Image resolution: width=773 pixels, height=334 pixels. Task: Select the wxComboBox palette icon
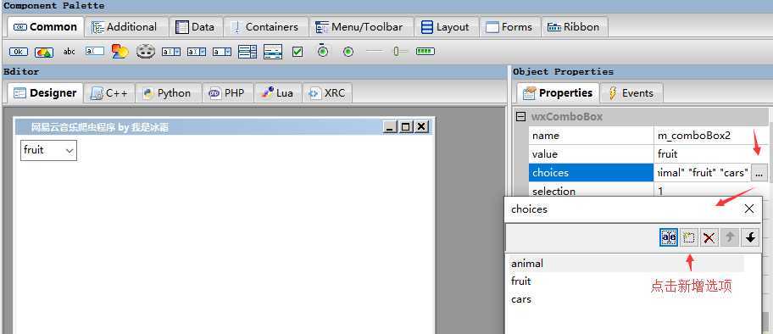(x=171, y=52)
